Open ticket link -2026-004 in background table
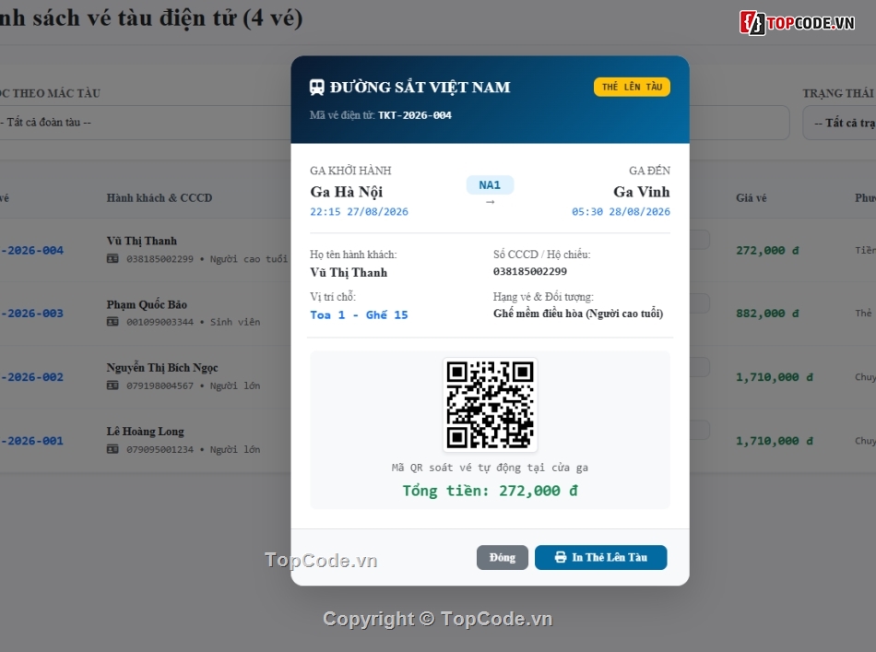 coord(32,250)
